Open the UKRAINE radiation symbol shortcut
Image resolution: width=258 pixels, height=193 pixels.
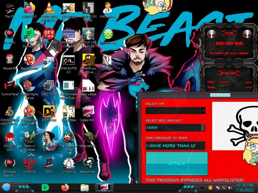[29, 166]
